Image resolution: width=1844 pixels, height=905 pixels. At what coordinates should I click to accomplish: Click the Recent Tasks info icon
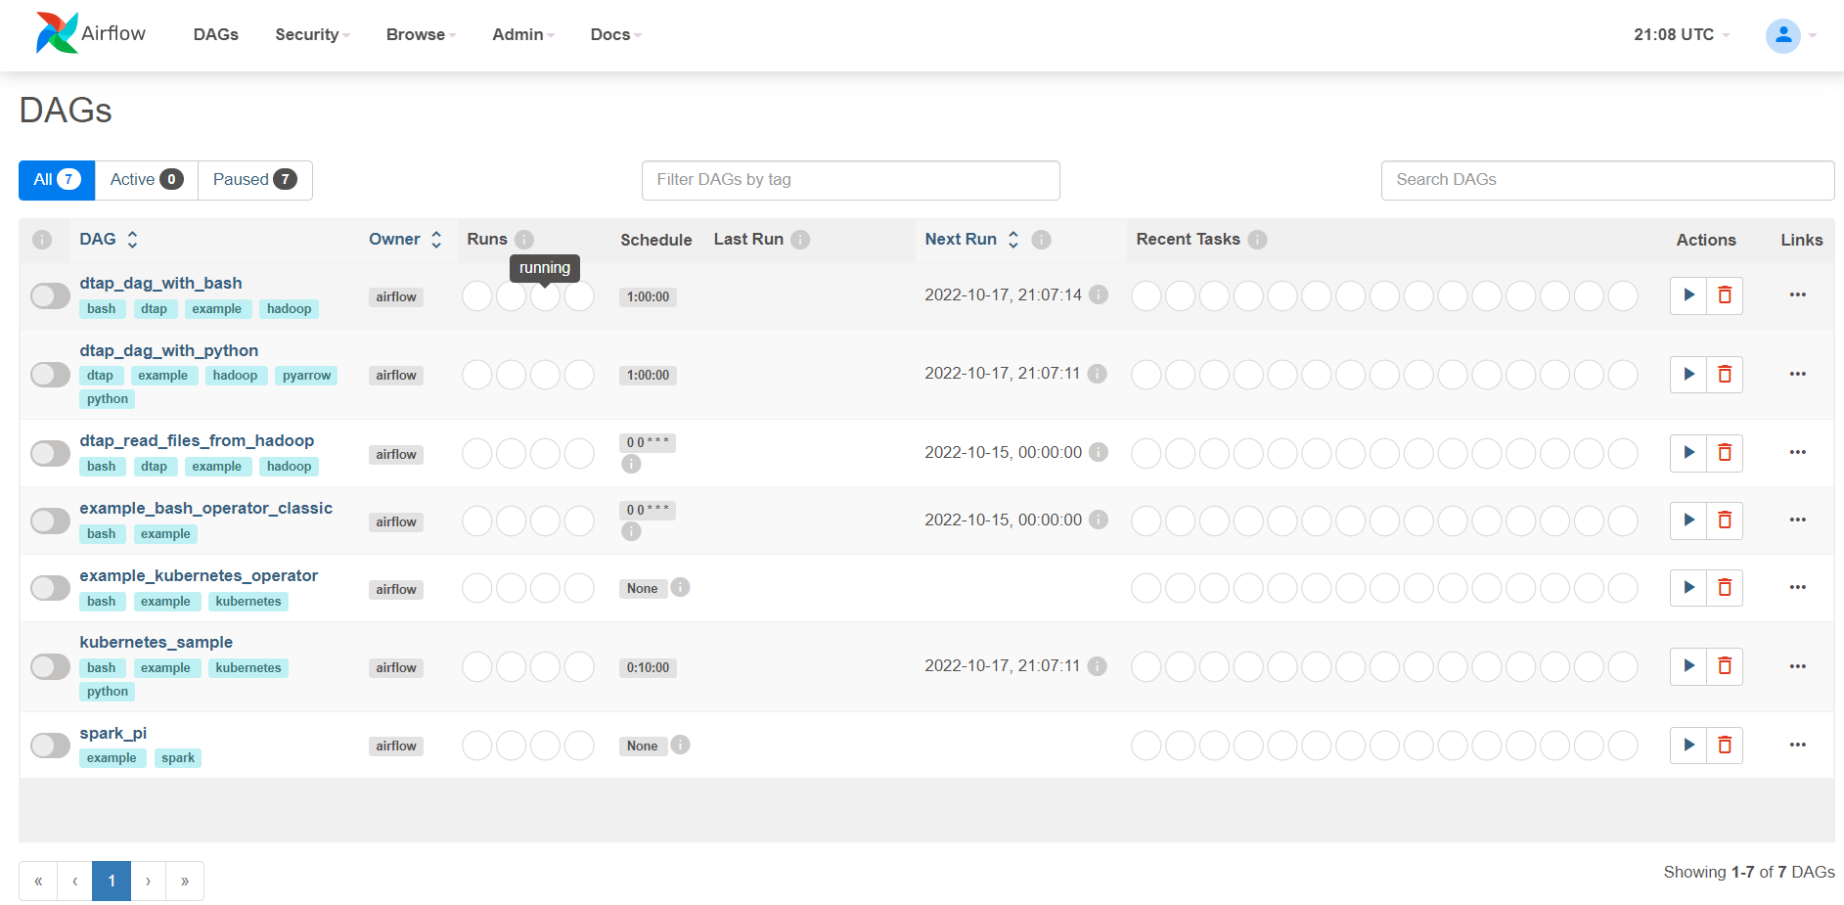pos(1258,240)
